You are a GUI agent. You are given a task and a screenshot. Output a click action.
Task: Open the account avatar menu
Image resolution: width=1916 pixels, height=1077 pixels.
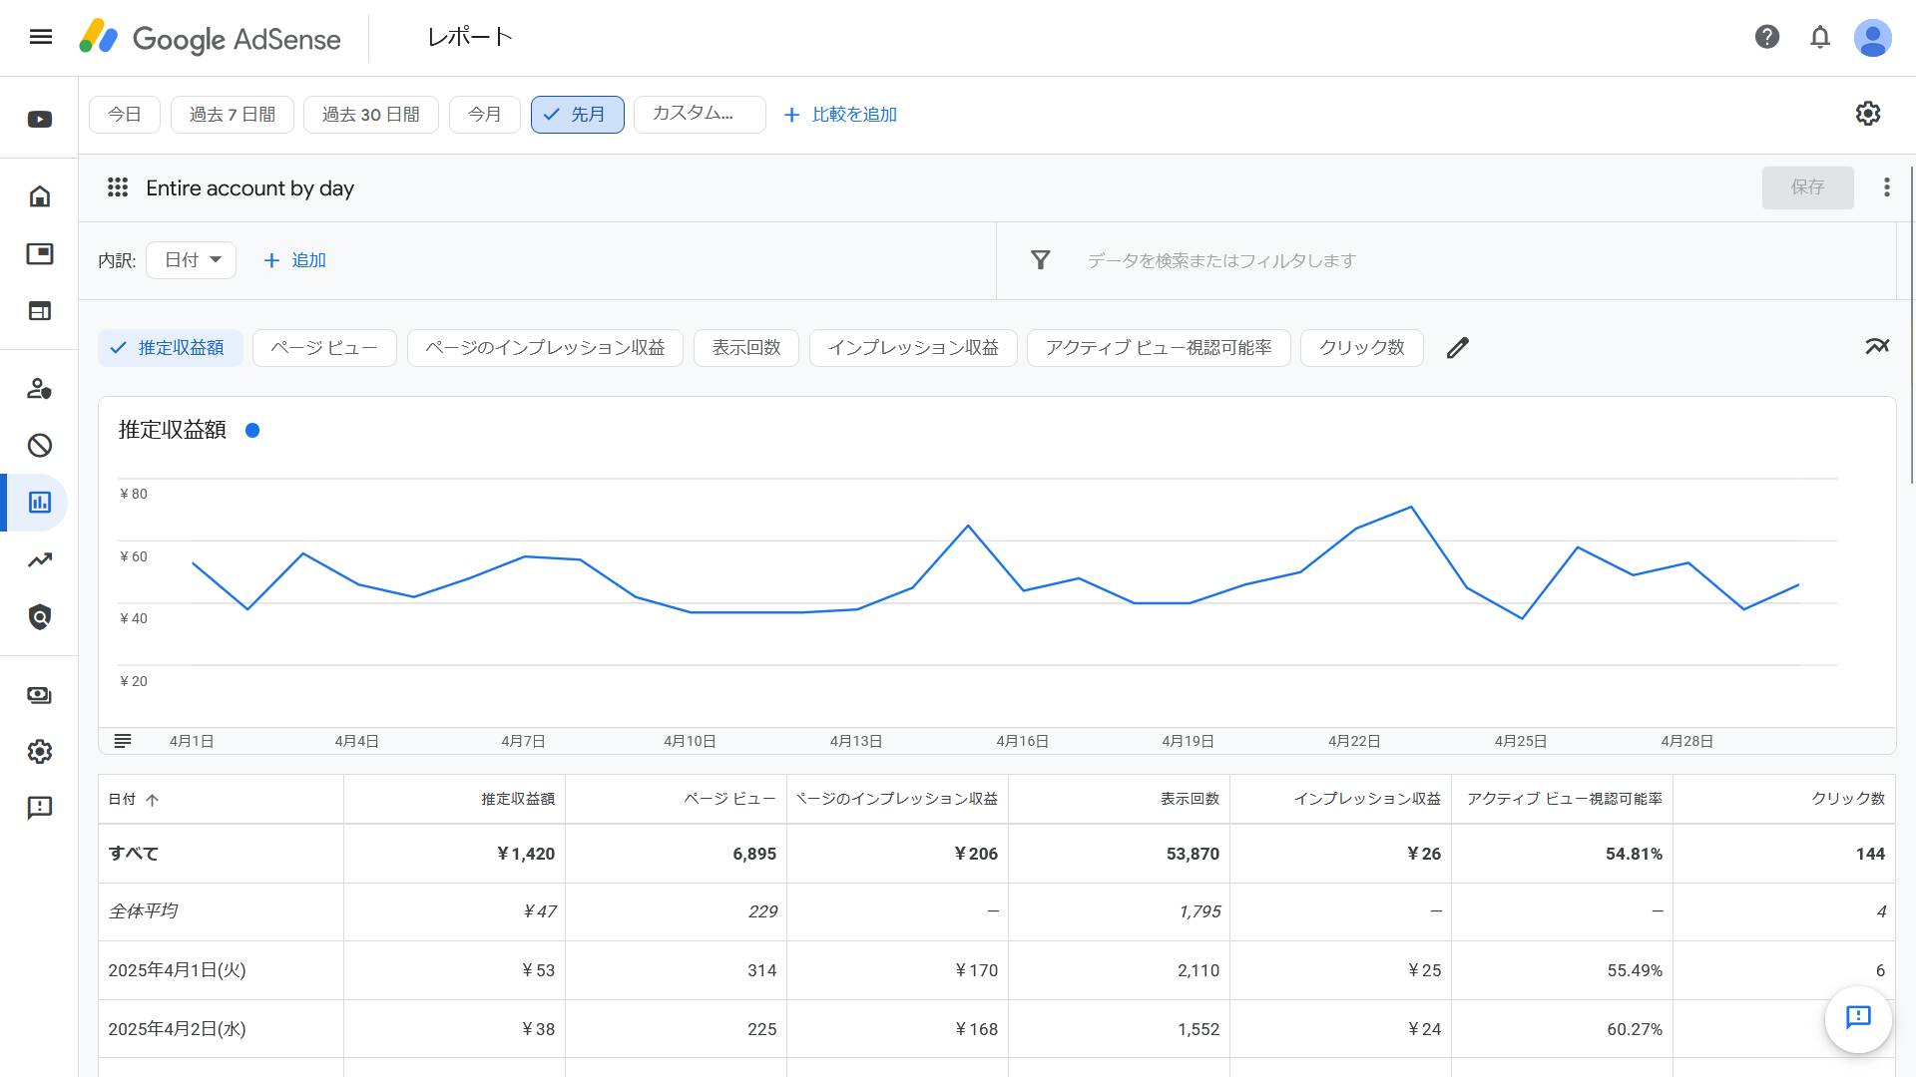pyautogui.click(x=1872, y=38)
